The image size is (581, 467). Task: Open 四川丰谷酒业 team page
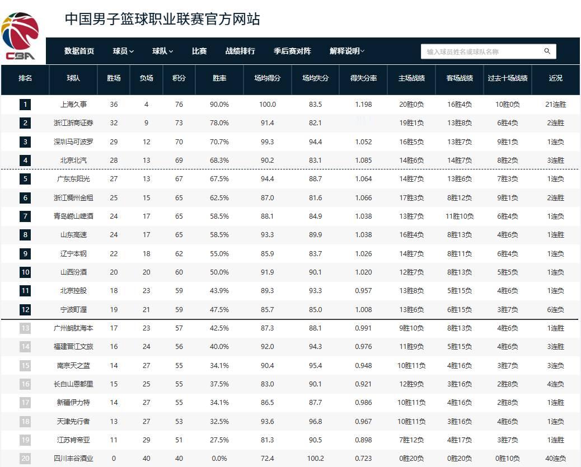(72, 459)
